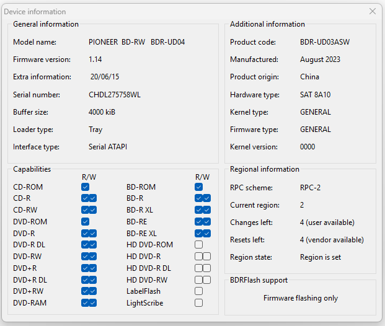Screen dimensions: 385x326
Task: Toggle the CD-R read checkbox
Action: [85, 198]
